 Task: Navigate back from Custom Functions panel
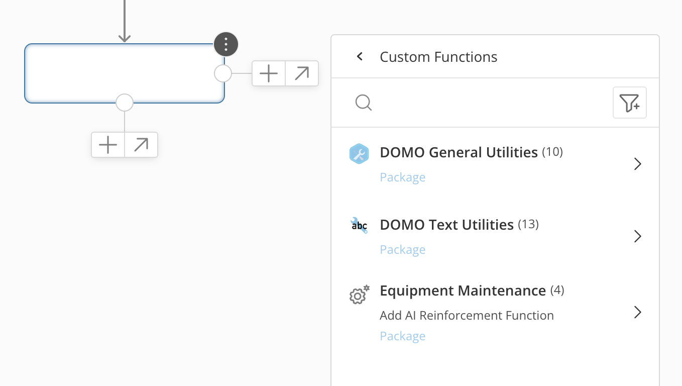[360, 56]
